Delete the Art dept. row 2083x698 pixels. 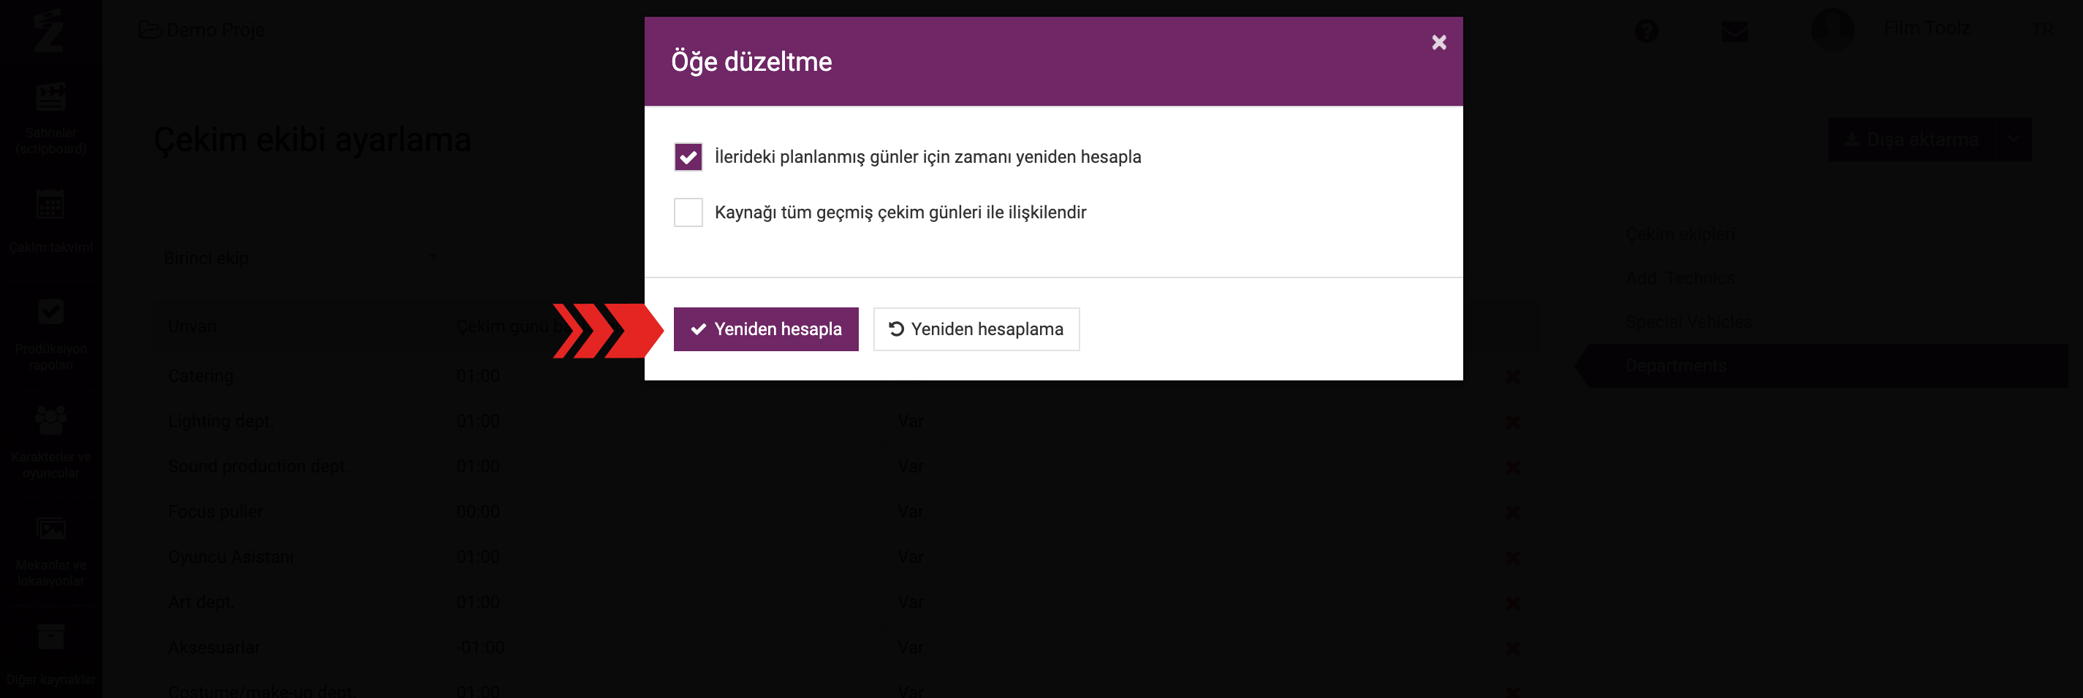[x=1512, y=604]
